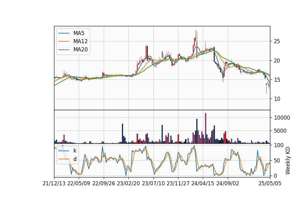Click the orange MA12 legend line sample
Viewport: 300px width, 216px height.
pyautogui.click(x=64, y=41)
